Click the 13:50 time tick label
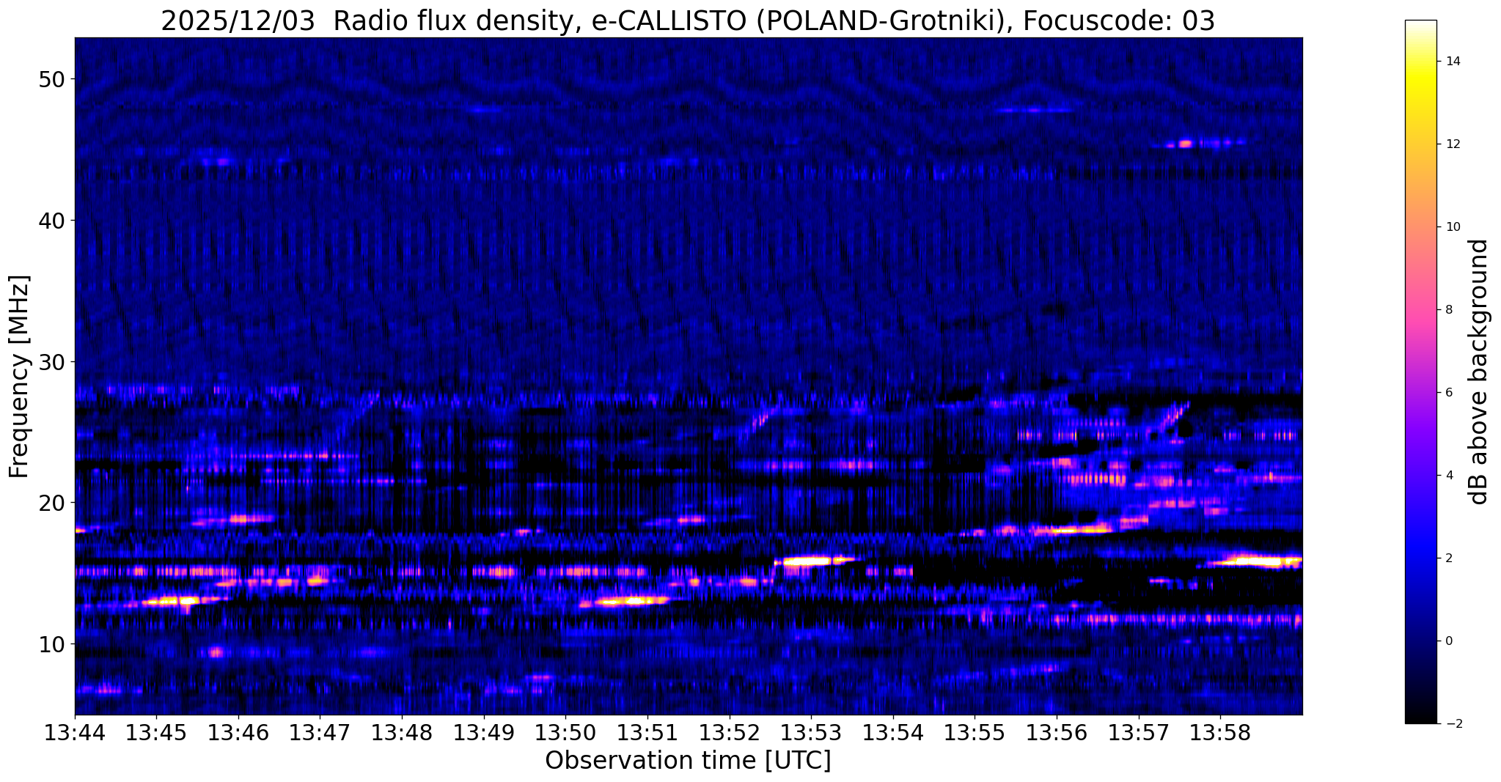 click(566, 733)
